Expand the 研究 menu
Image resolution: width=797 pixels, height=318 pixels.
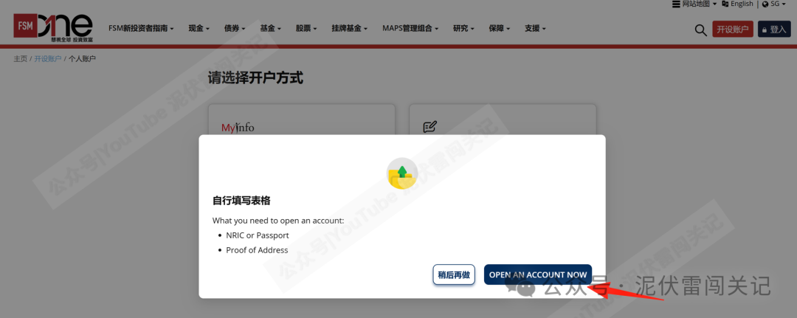point(463,29)
